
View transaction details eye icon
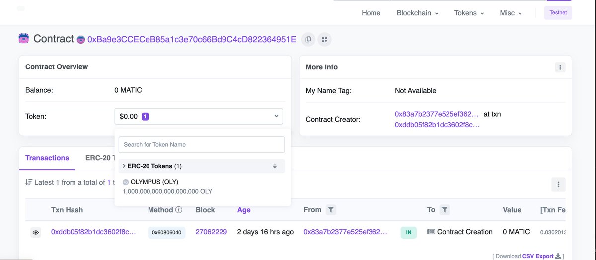tap(35, 232)
